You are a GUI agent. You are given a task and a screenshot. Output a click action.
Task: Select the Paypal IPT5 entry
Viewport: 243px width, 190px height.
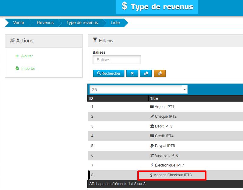165,146
